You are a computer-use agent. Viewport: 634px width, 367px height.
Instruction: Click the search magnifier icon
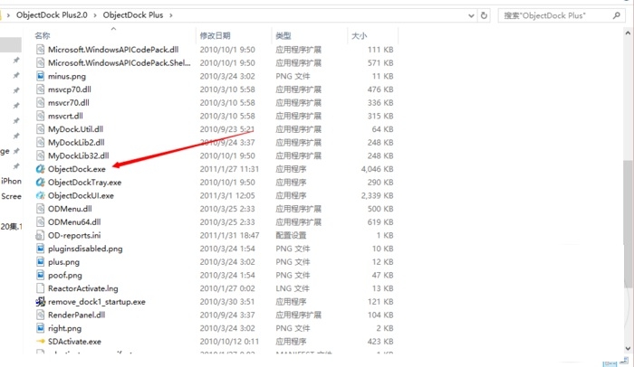[616, 15]
